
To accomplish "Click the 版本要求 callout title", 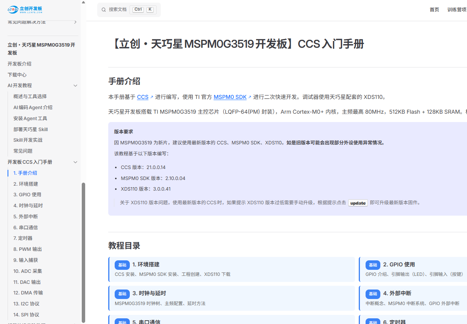I will point(123,132).
